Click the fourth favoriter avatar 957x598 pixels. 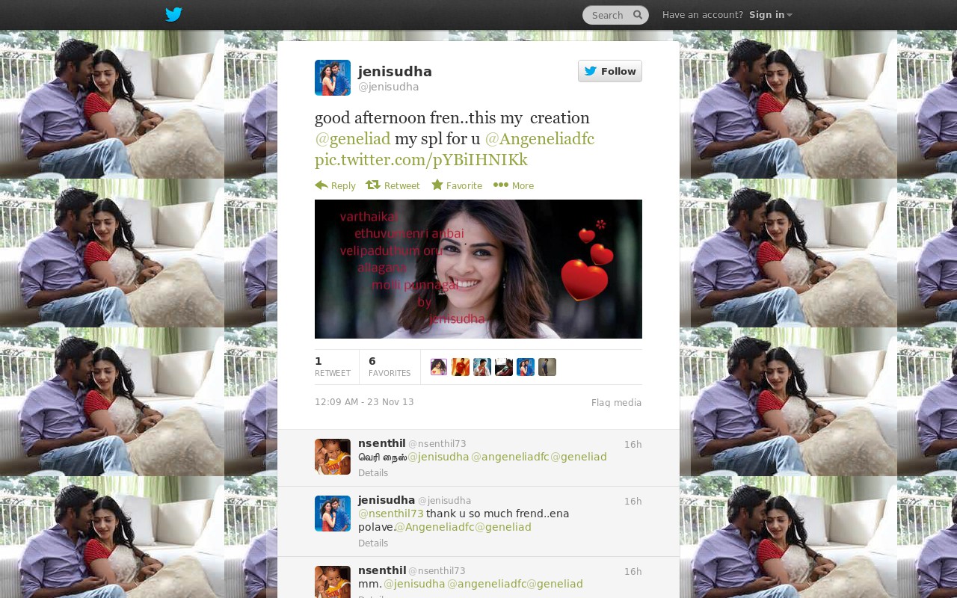[504, 367]
